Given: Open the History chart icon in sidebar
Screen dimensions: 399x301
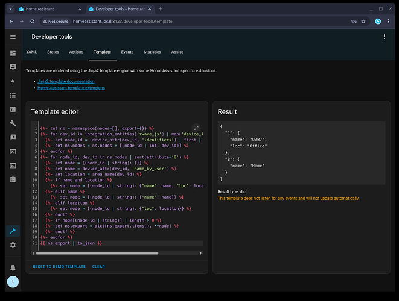Looking at the screenshot, I should point(13,110).
